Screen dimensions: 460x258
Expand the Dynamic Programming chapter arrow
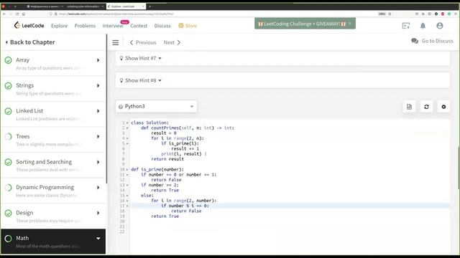click(98, 188)
